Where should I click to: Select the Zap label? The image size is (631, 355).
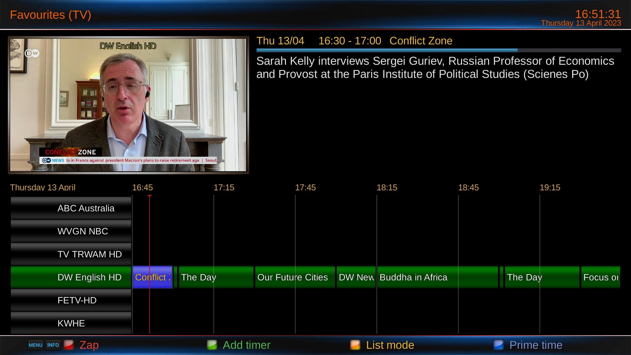(x=89, y=345)
